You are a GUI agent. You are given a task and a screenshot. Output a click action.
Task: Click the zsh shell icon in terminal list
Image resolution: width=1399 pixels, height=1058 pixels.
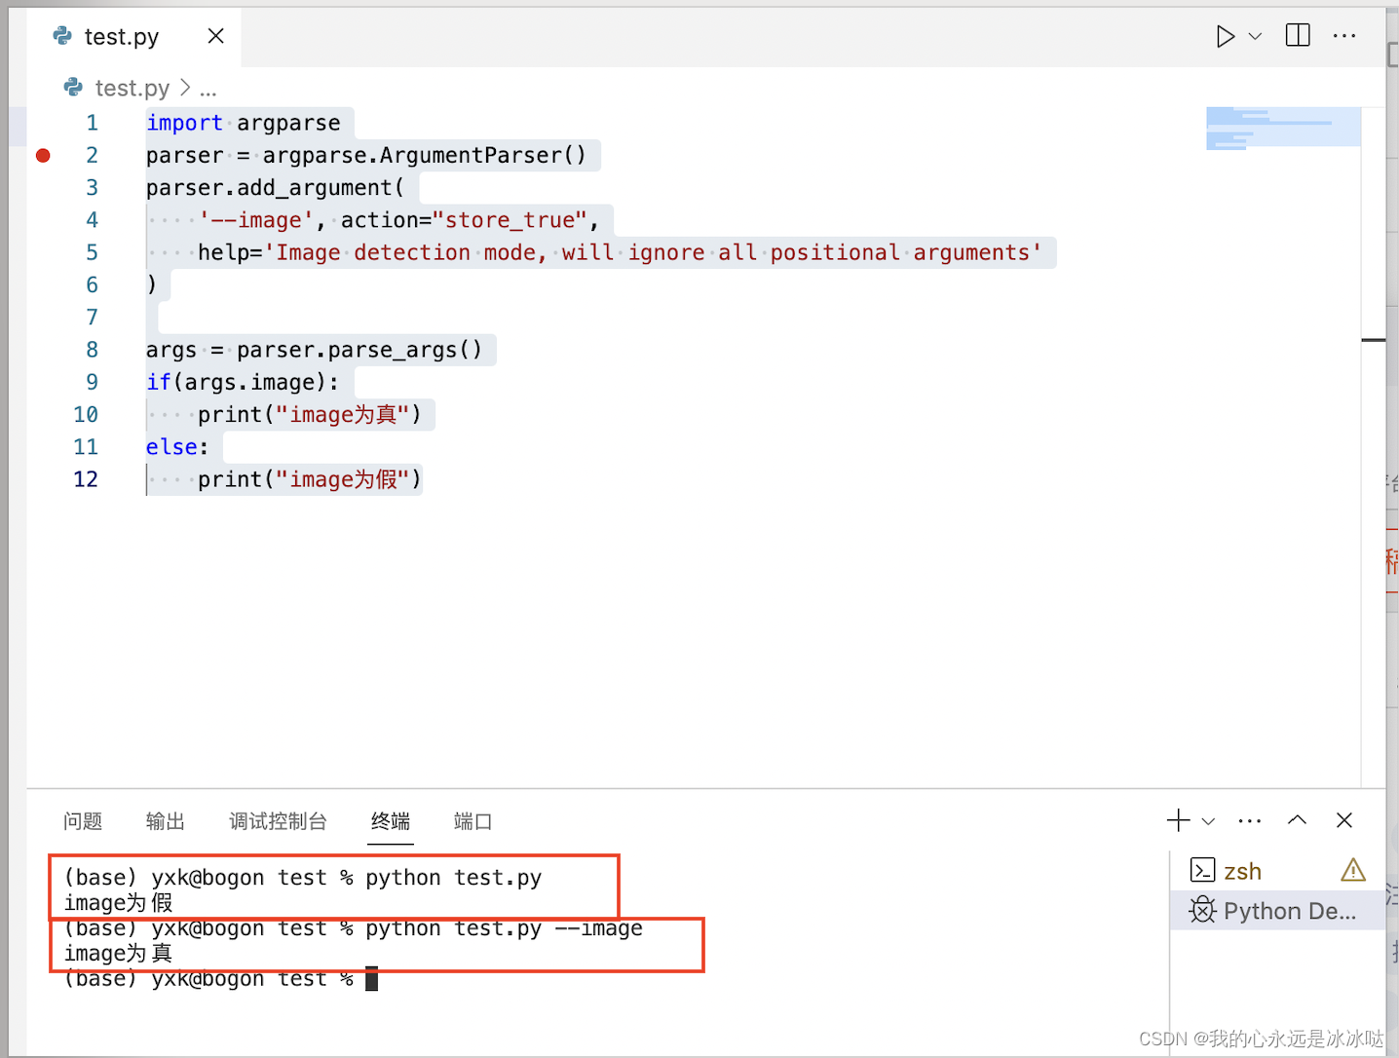1204,870
